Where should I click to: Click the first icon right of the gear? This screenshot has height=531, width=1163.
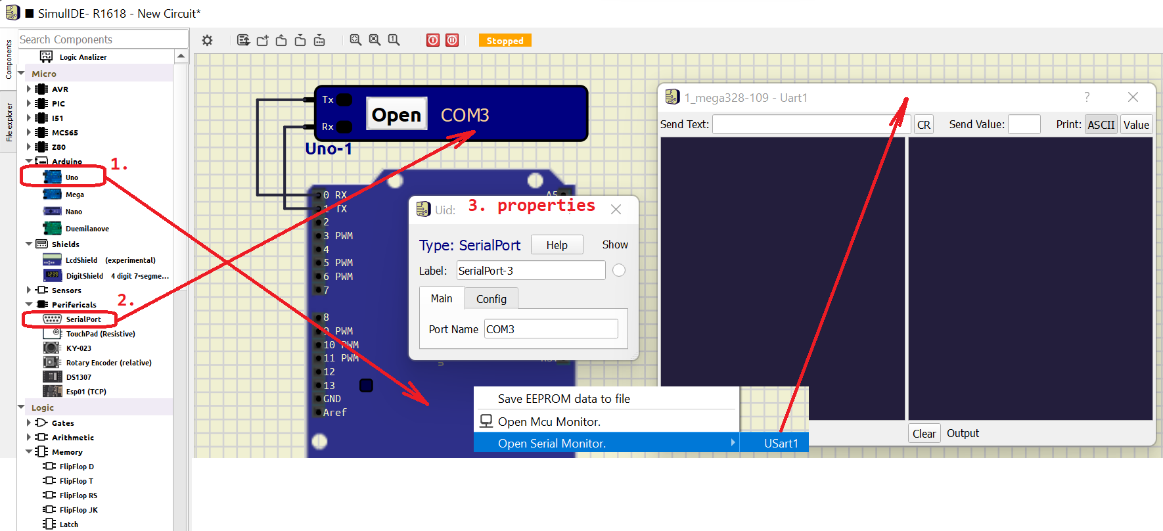pos(243,40)
